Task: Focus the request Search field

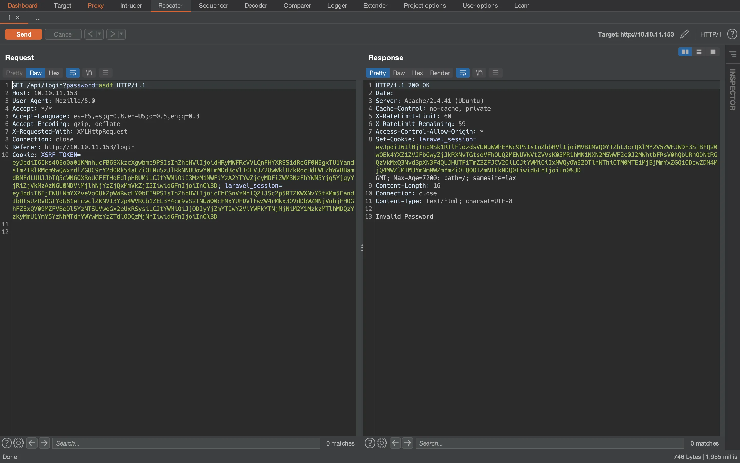Action: coord(186,443)
